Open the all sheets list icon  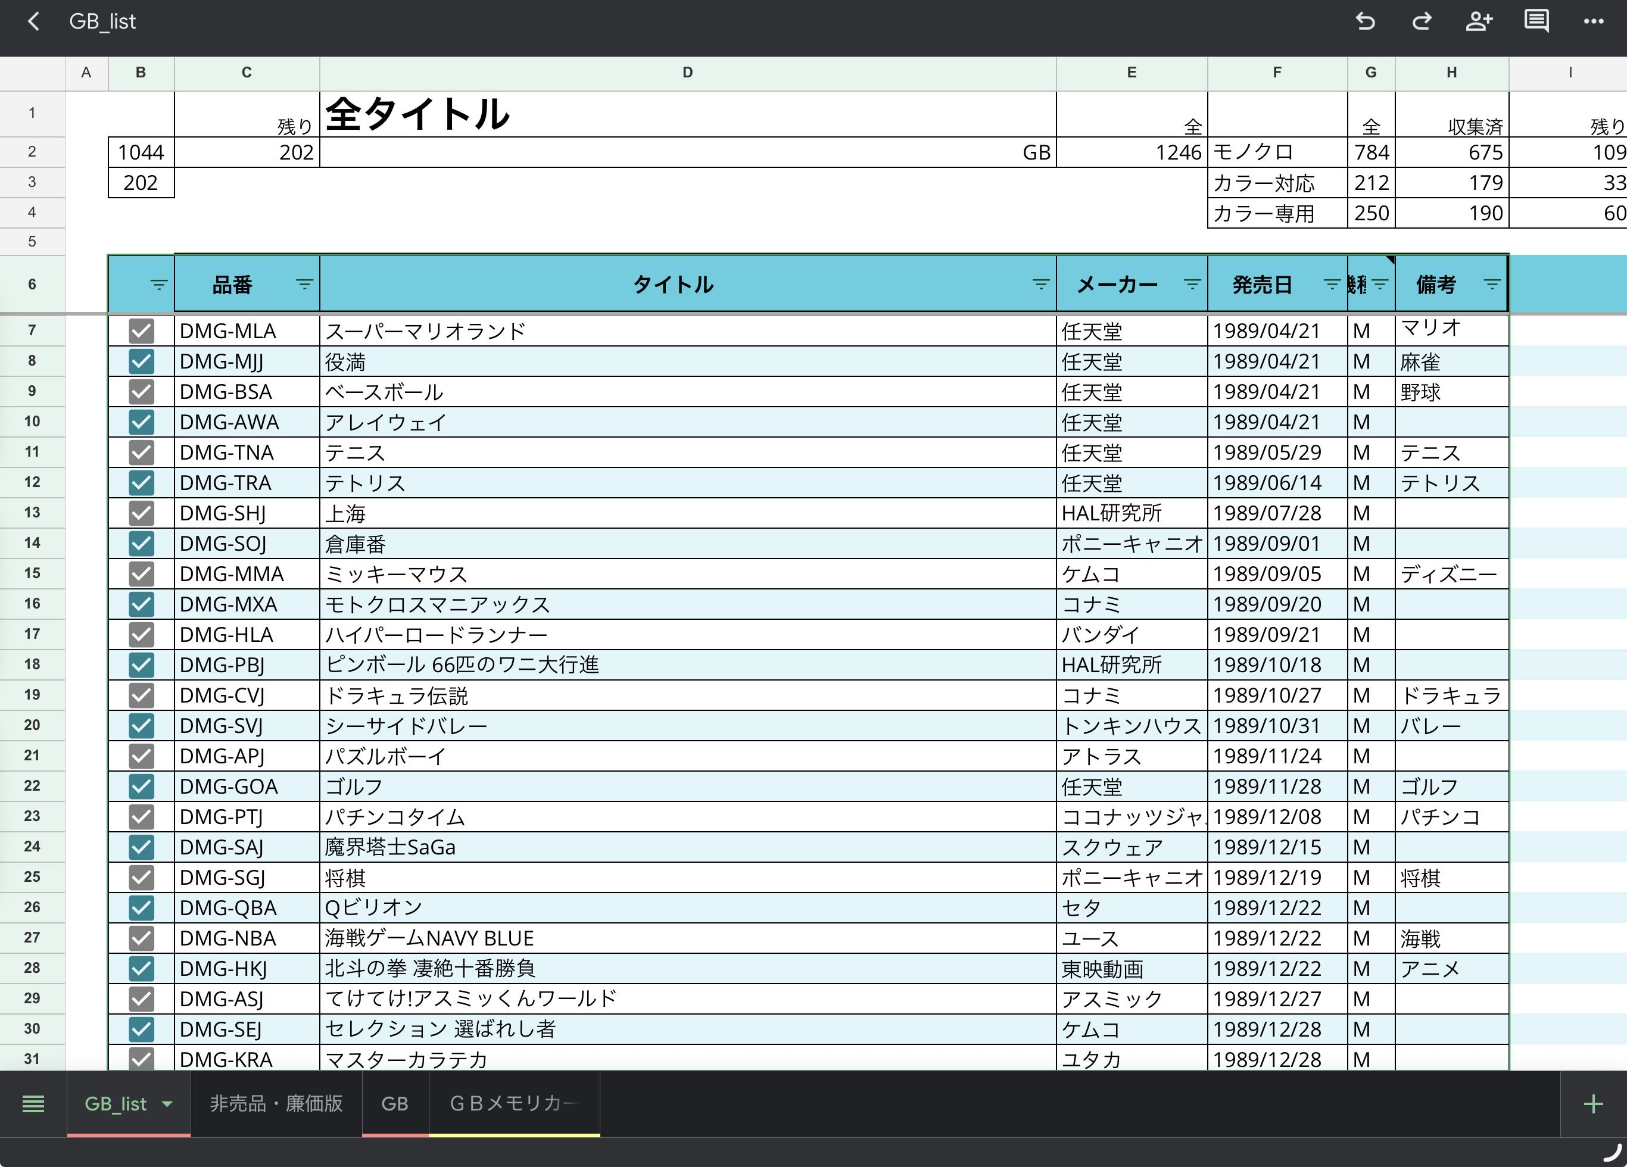pos(33,1103)
